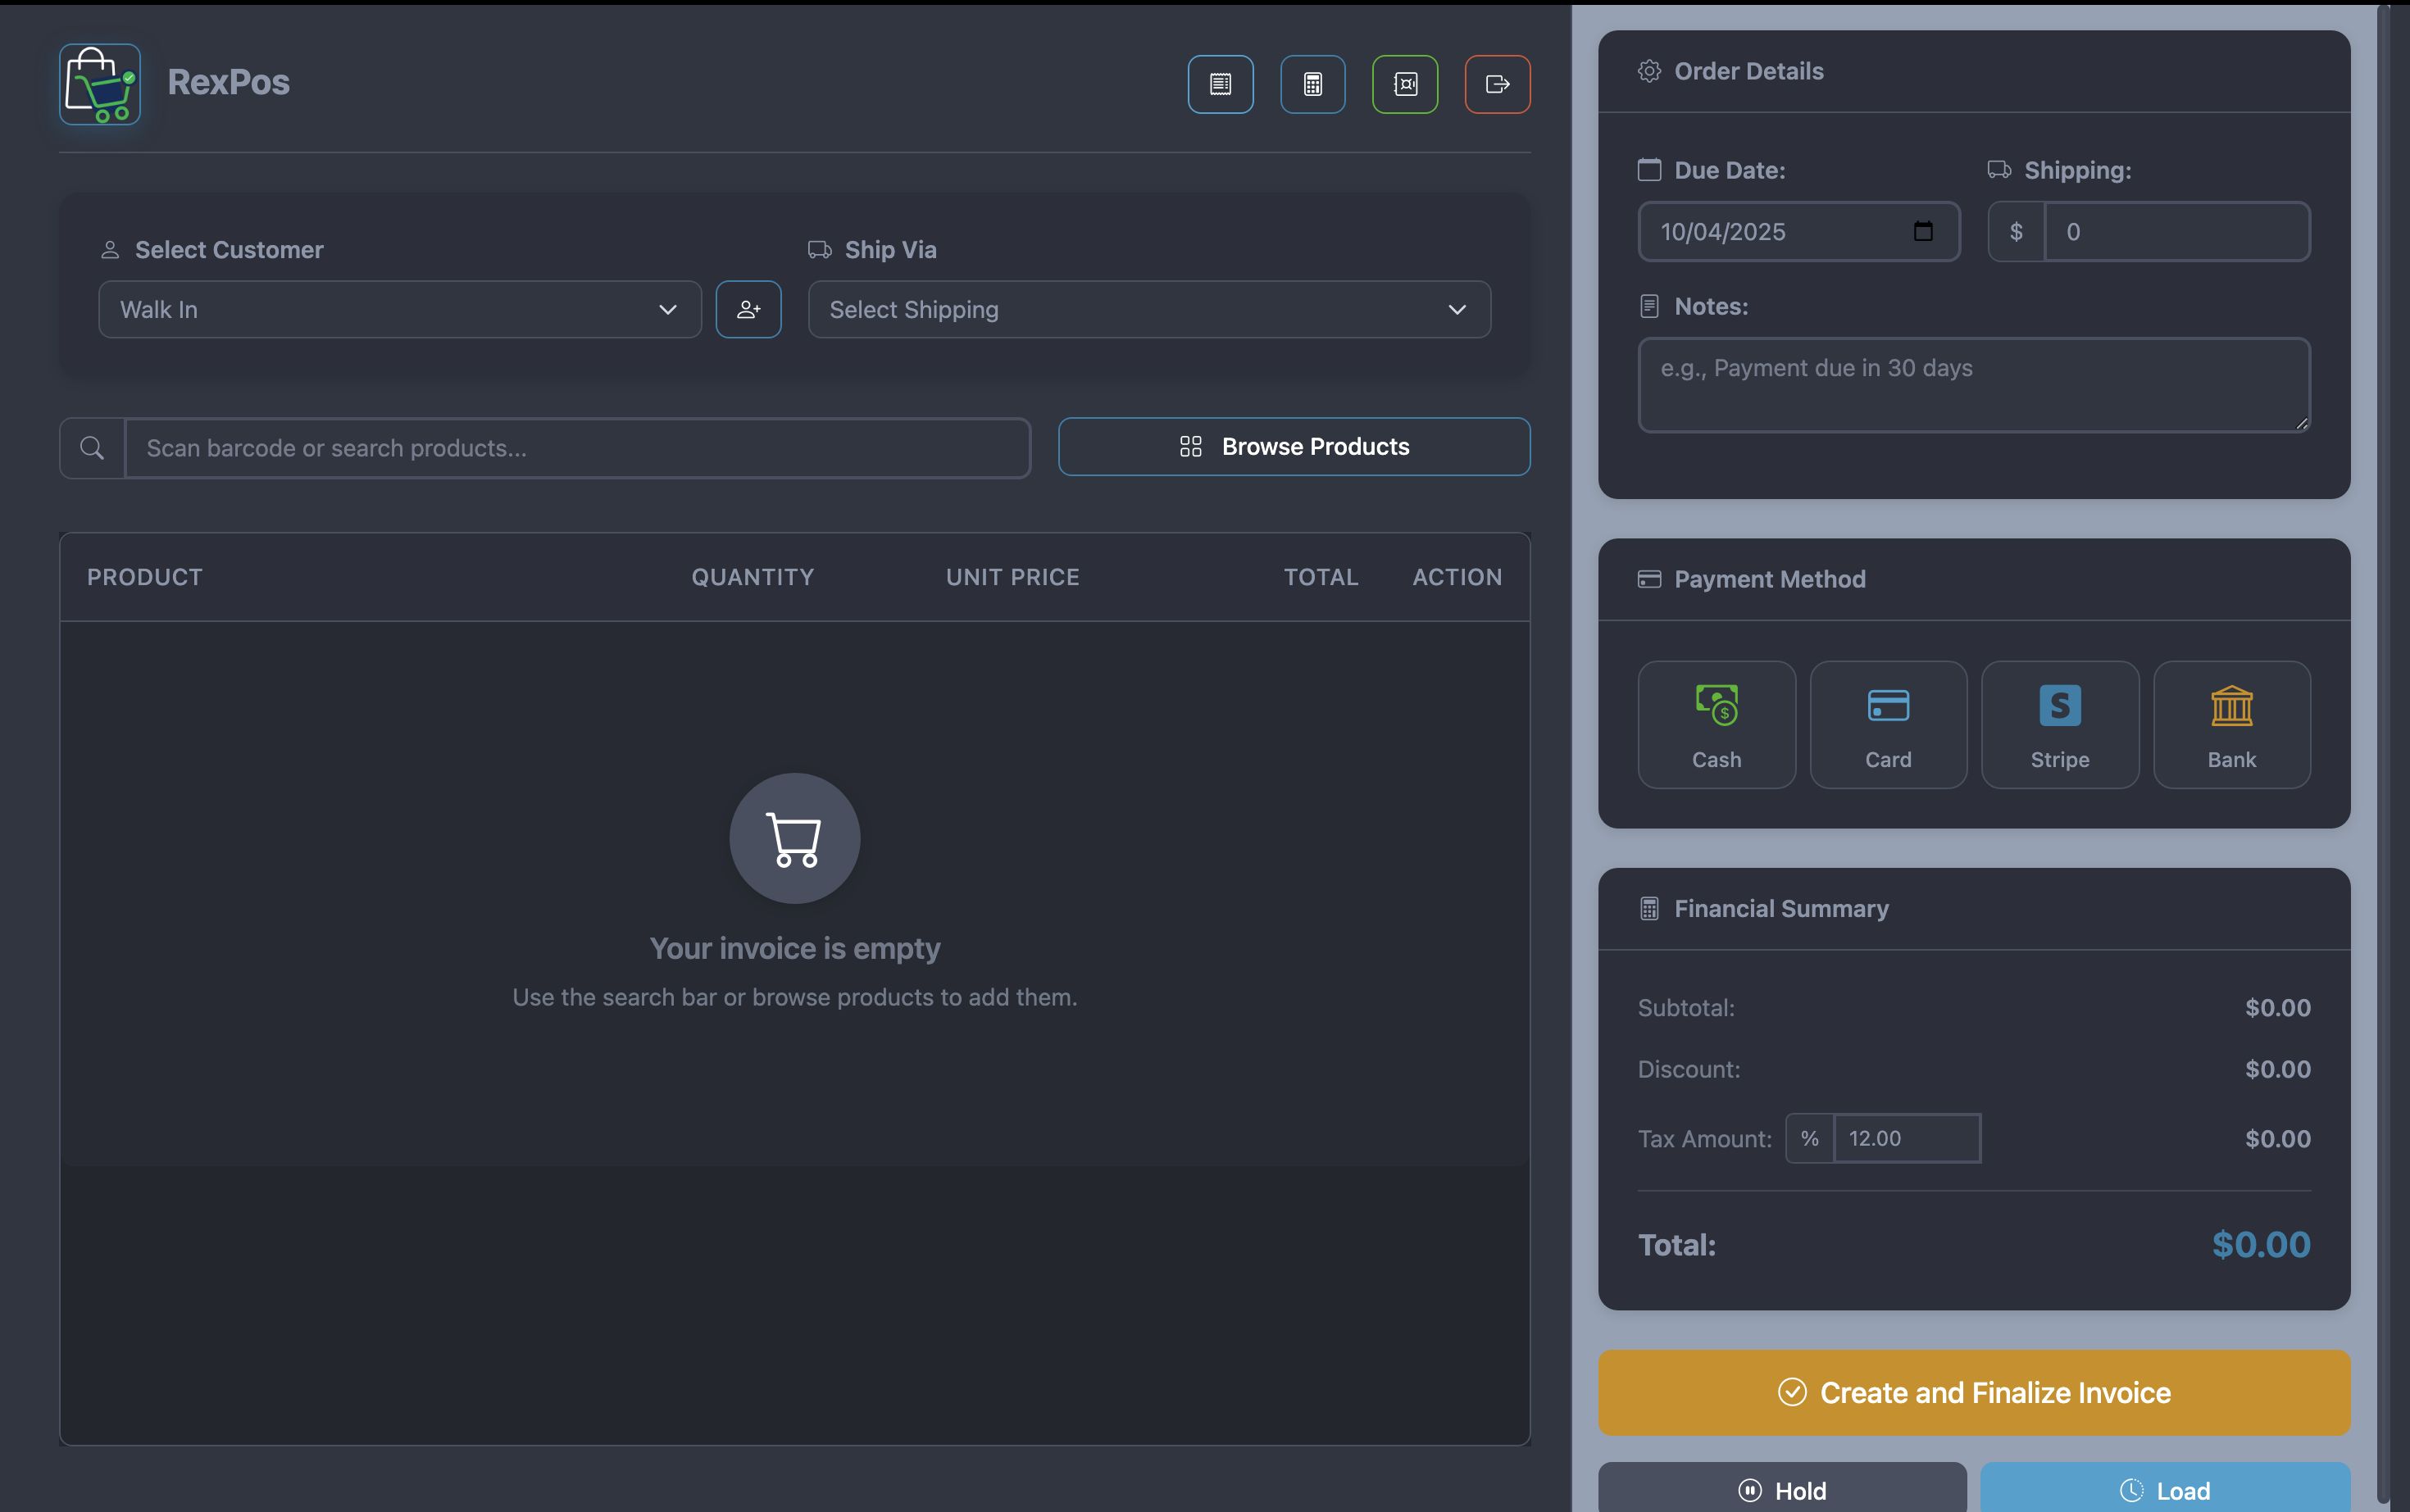Open the receipt list icon button
Screen dimensions: 2410x1512
(x=1220, y=84)
